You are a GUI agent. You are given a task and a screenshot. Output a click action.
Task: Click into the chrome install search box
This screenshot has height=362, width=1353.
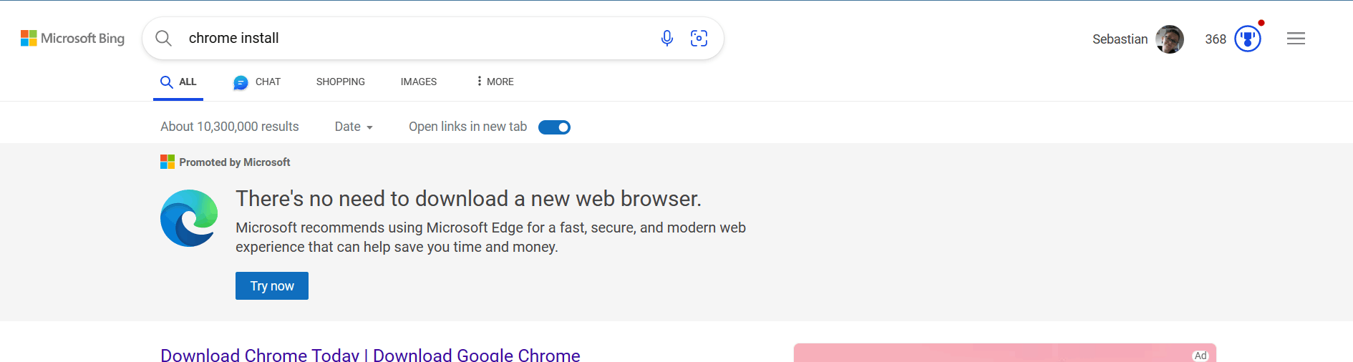pos(415,38)
